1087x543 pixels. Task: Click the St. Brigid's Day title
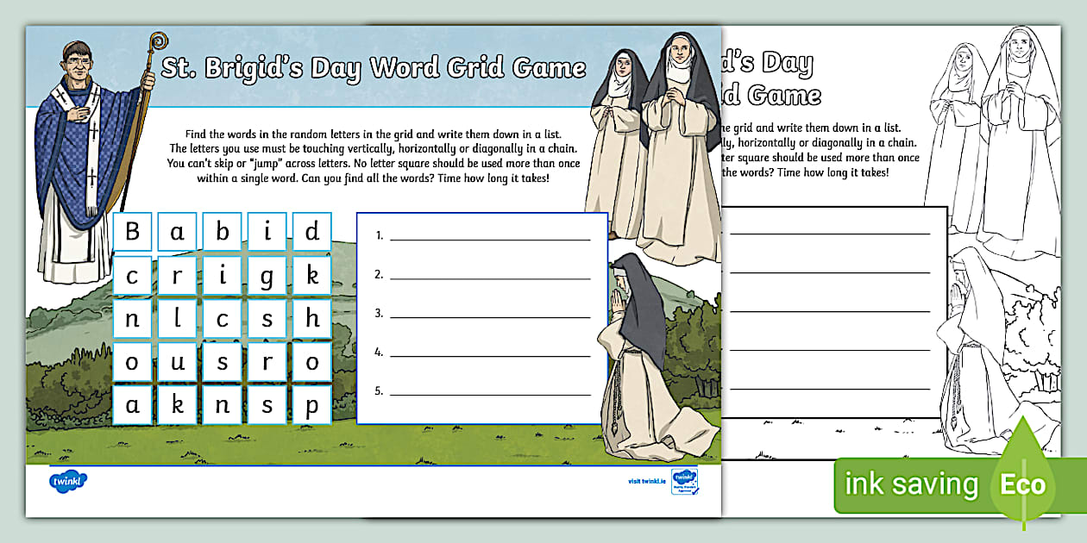pyautogui.click(x=373, y=67)
